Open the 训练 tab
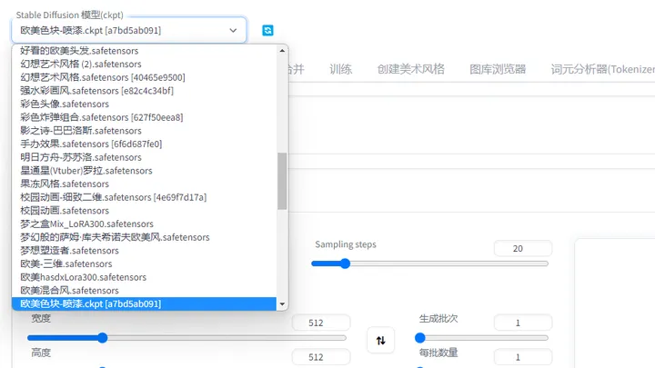The image size is (655, 368). (341, 69)
